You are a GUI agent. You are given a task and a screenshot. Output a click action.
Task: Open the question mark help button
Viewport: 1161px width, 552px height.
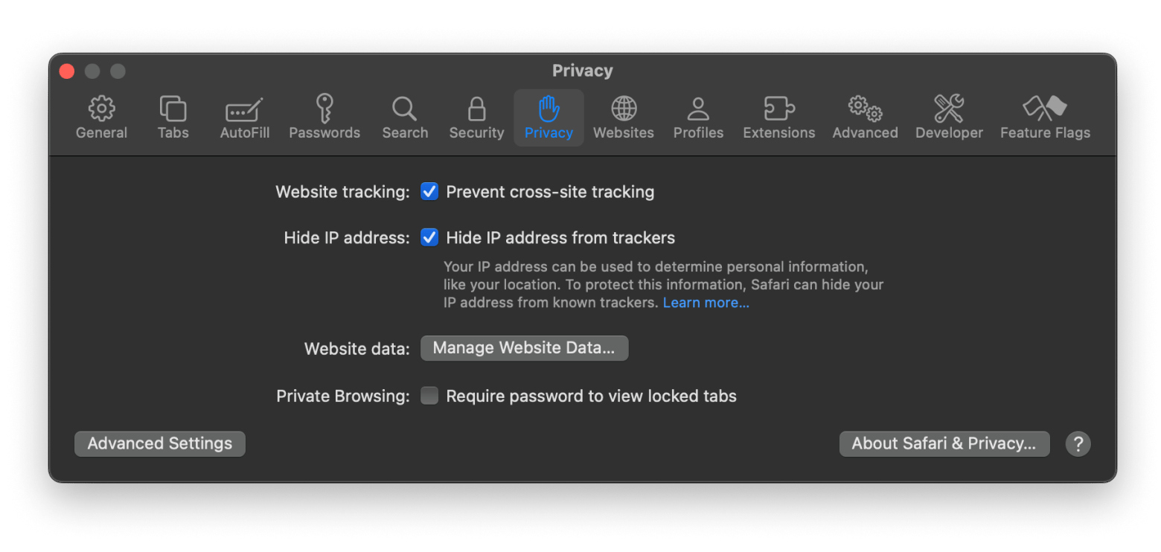coord(1078,443)
